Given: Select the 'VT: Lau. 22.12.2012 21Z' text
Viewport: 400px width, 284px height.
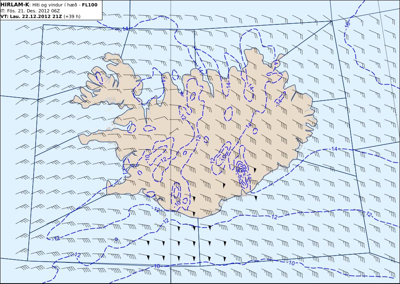Looking at the screenshot, I should [31, 16].
